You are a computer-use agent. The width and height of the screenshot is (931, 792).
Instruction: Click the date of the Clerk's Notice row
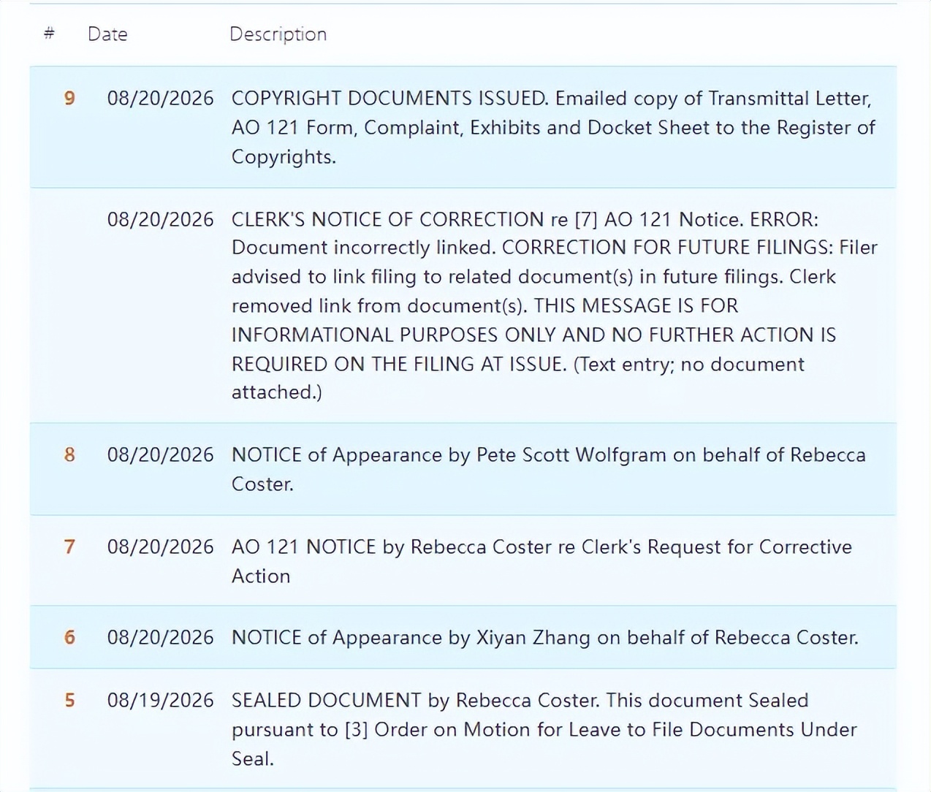click(161, 220)
